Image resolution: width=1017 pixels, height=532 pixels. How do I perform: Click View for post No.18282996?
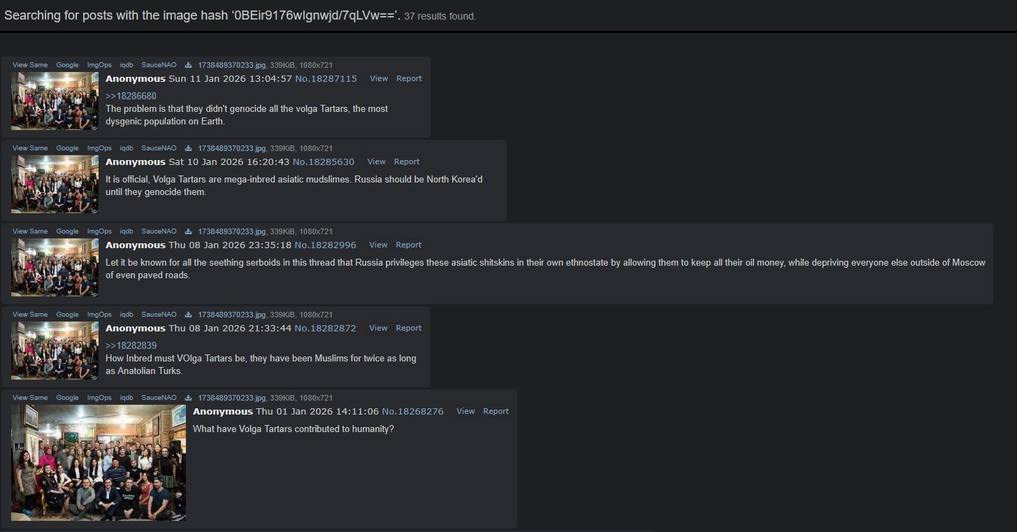tap(378, 245)
